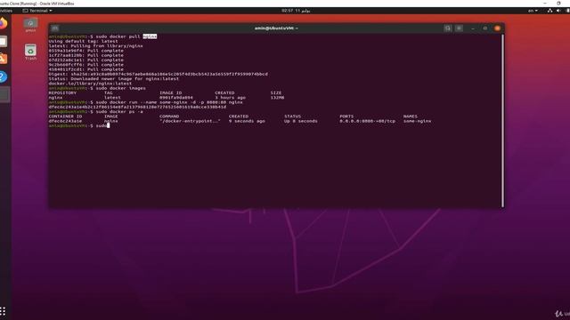This screenshot has height=320, width=570.
Task: Click the 'PORTS' column header
Action: click(346, 116)
